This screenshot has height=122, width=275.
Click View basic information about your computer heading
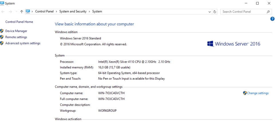[x=94, y=24]
